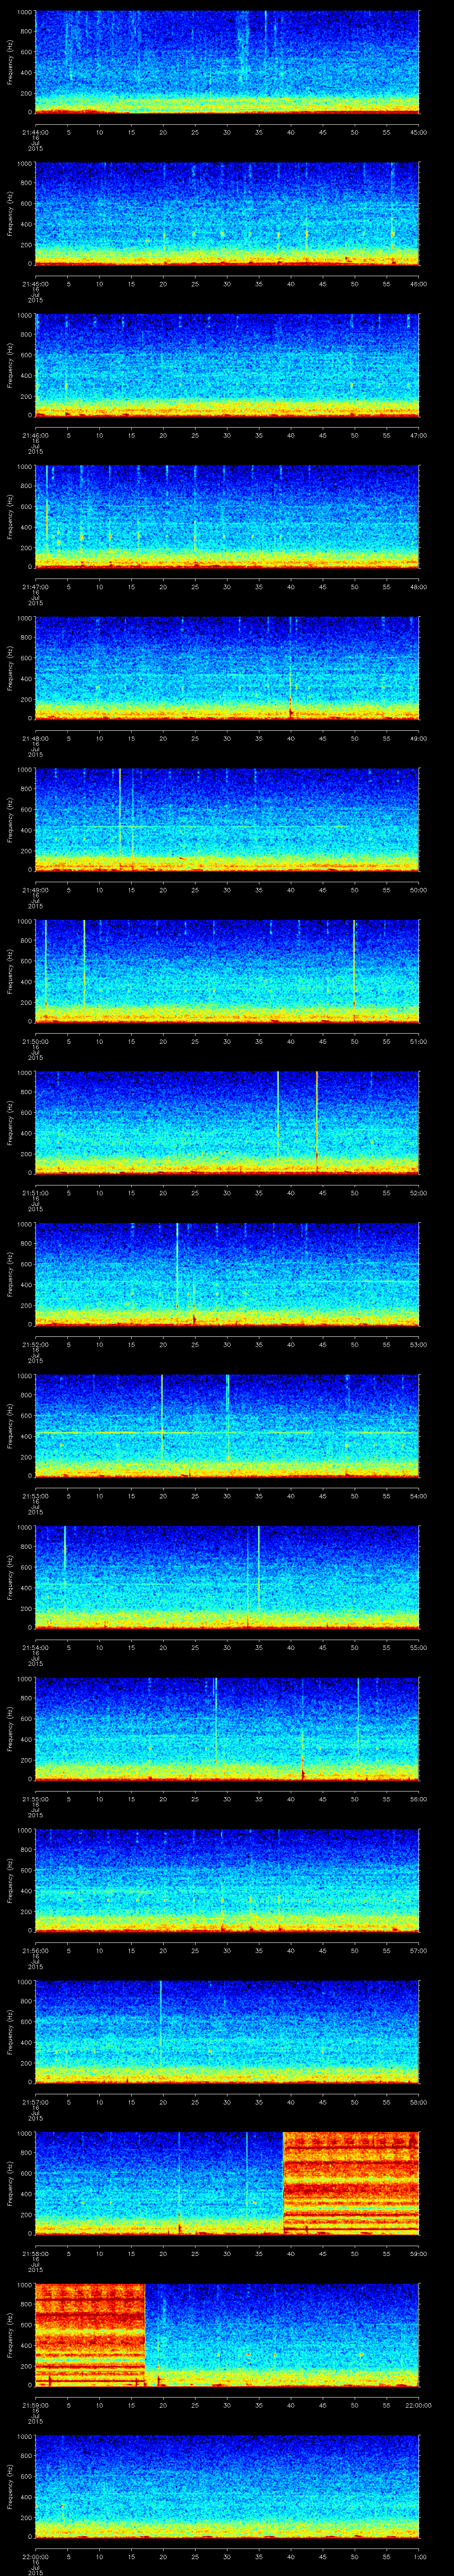Screen dimensions: 454x2576
Task: Click the spectrogram panel starting at 21:53:00
Action: click(x=227, y=1425)
